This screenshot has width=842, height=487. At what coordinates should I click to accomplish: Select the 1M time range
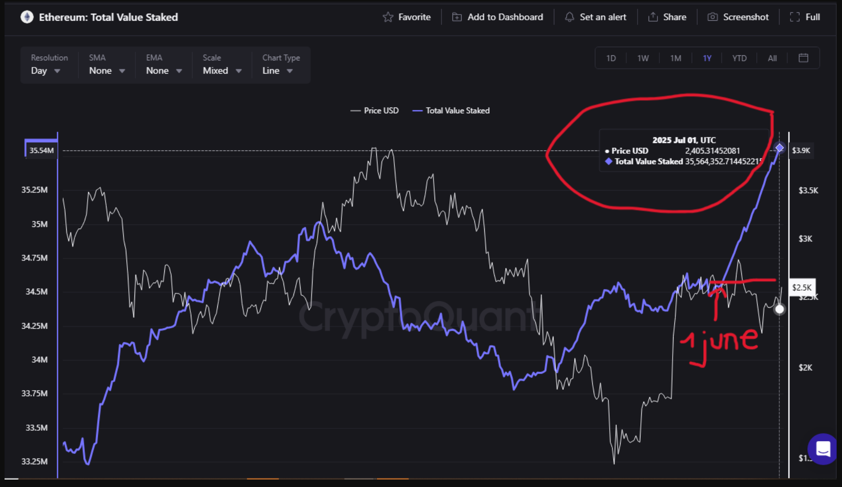click(676, 58)
